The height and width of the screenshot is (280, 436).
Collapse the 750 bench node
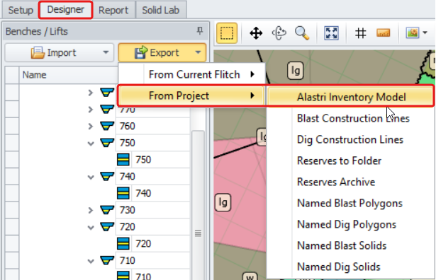click(x=91, y=144)
